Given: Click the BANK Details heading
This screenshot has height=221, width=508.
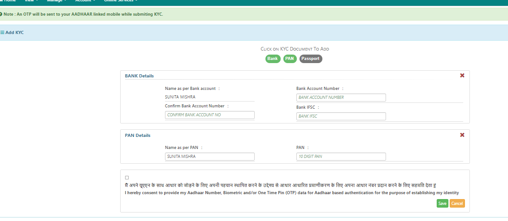Looking at the screenshot, I should click(x=139, y=76).
